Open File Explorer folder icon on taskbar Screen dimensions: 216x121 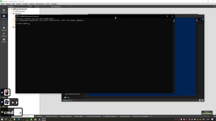point(35,119)
